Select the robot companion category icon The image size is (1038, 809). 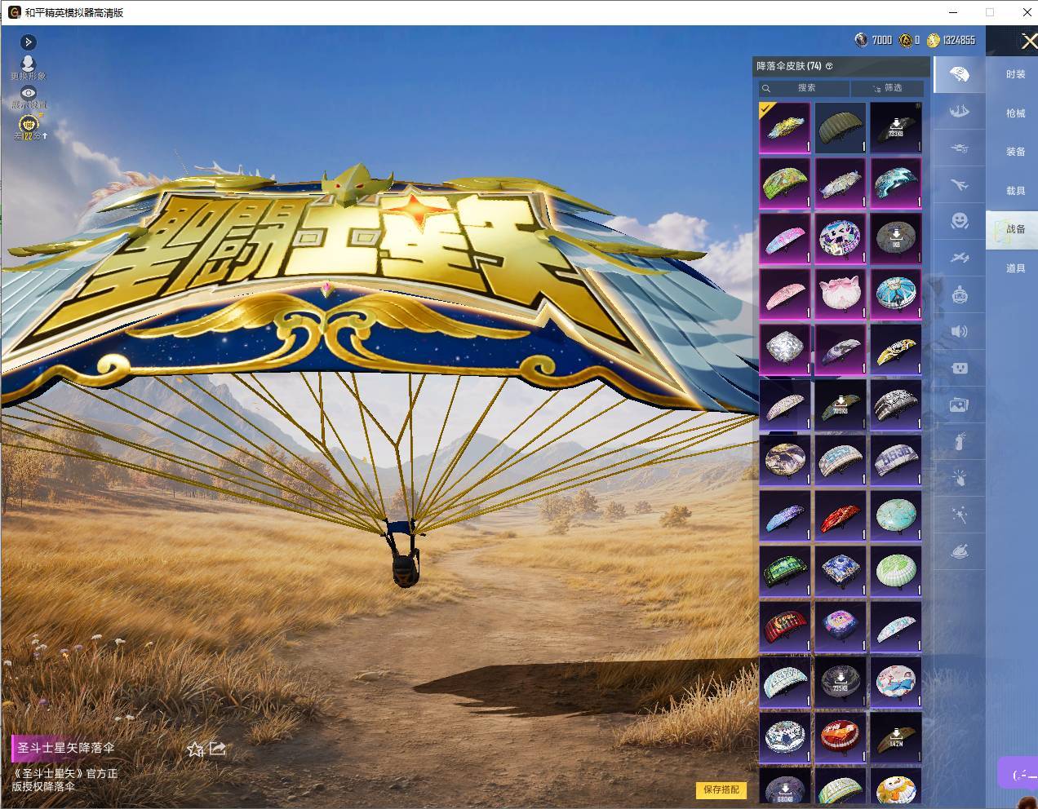(x=960, y=294)
